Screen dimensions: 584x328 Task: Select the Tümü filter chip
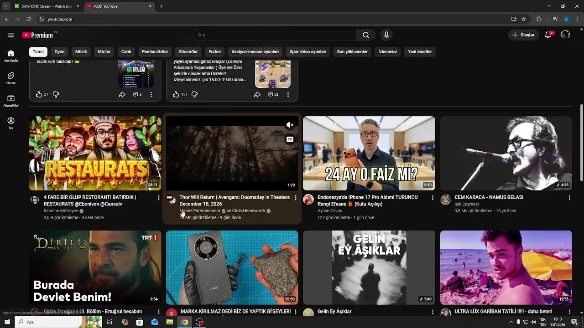pos(38,52)
